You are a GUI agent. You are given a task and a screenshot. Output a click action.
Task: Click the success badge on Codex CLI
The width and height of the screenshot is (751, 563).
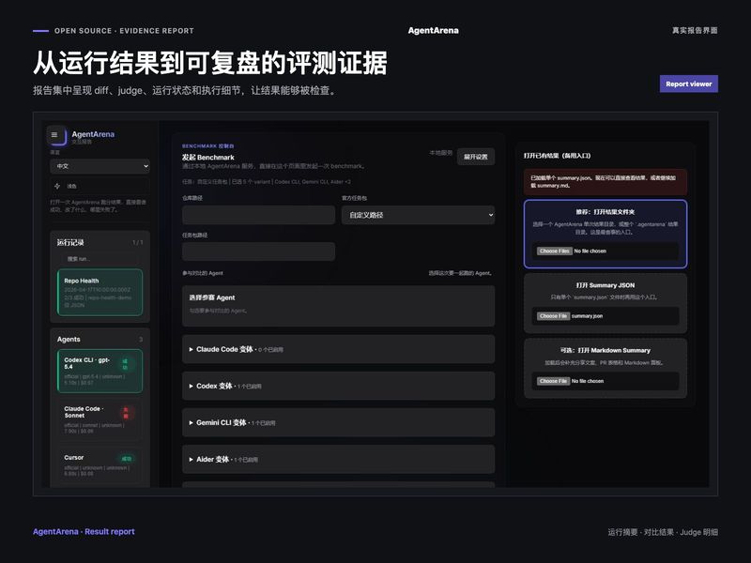(x=126, y=364)
